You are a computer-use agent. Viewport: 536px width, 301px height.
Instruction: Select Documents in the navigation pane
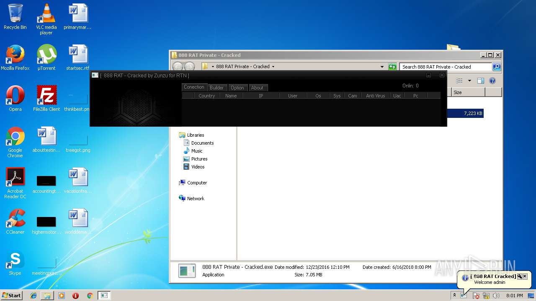(202, 143)
